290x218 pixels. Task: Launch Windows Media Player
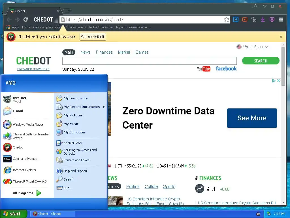tap(27, 125)
